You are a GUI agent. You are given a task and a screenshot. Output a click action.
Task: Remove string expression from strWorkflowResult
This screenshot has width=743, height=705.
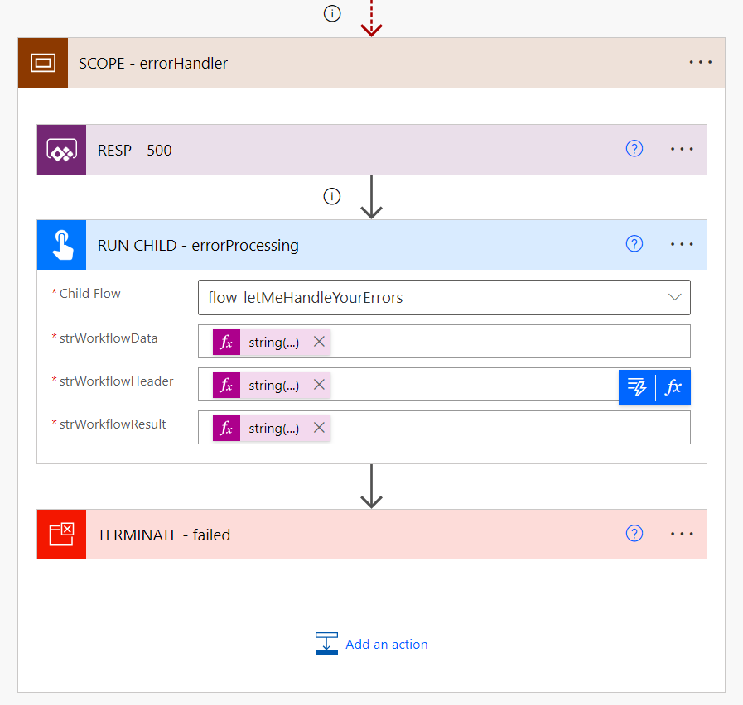[x=319, y=428]
